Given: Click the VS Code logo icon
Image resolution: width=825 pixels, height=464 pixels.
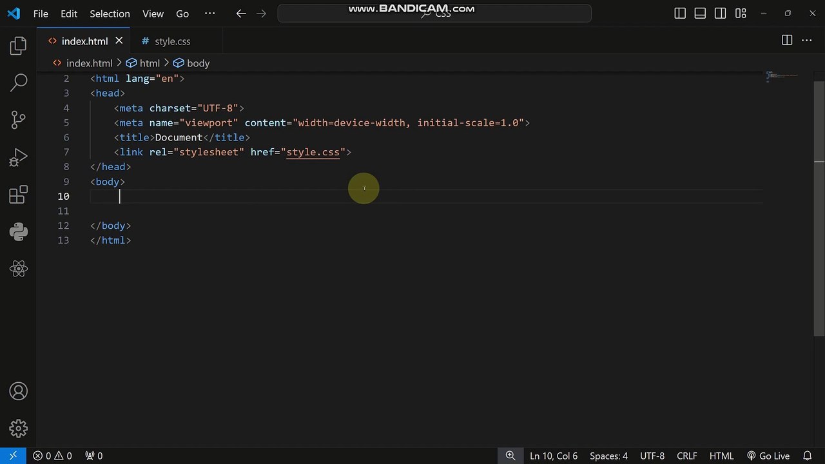Looking at the screenshot, I should [x=13, y=14].
